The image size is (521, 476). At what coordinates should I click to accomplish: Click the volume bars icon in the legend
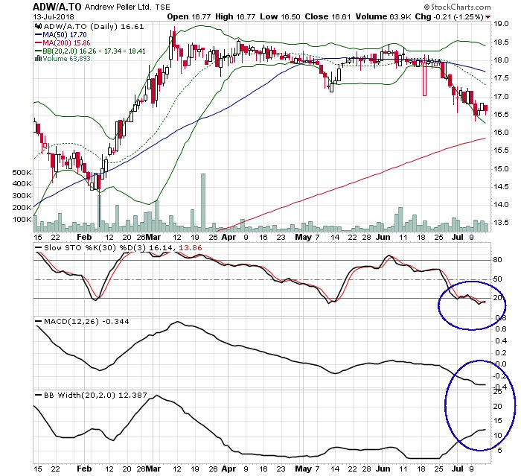[x=38, y=59]
